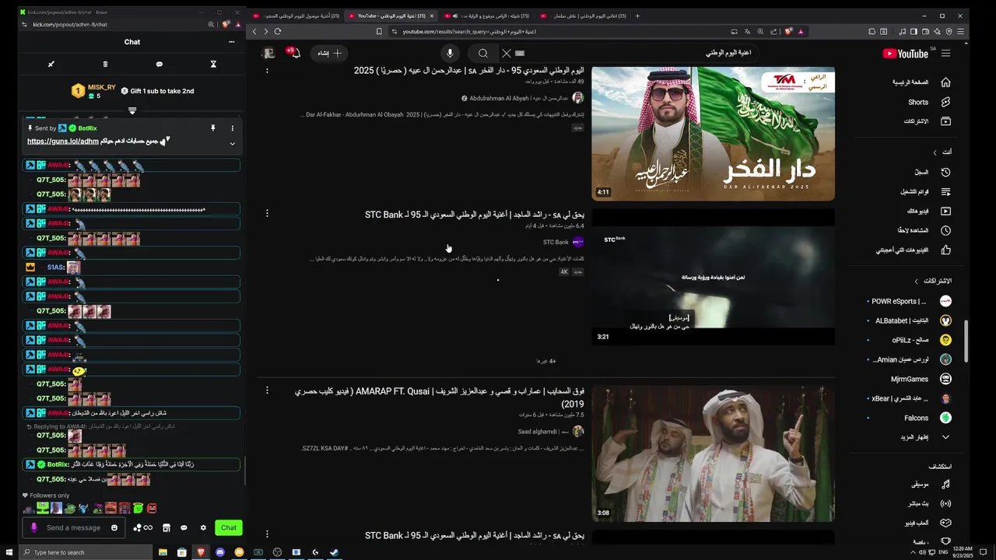Click the translate page icon in address bar

(x=747, y=31)
